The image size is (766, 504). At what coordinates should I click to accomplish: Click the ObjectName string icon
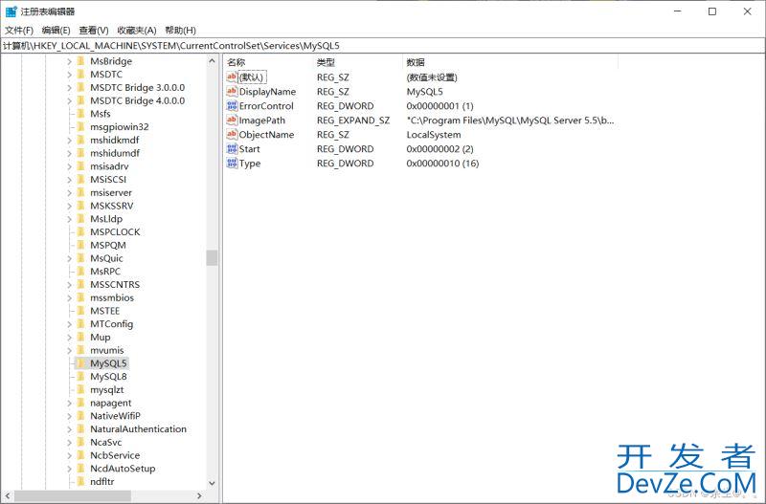tap(232, 135)
